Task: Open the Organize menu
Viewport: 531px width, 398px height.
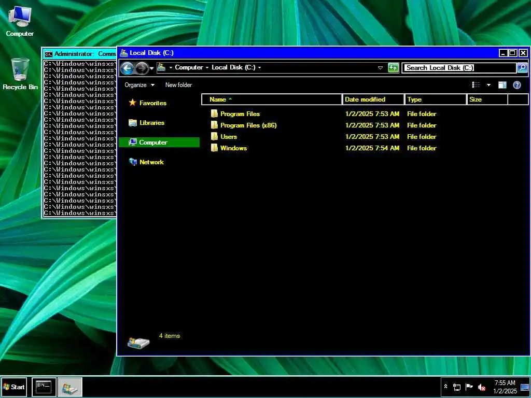Action: pos(139,85)
